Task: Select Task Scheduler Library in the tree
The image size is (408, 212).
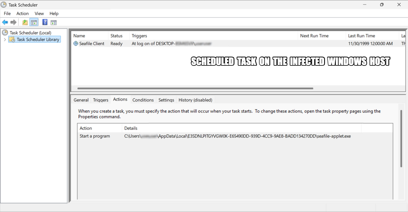Action: [38, 39]
